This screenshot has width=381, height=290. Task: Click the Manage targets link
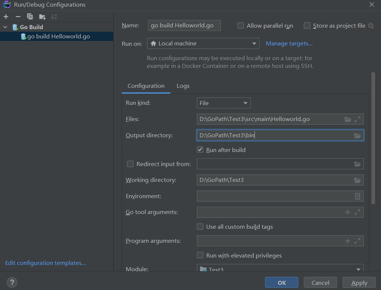[x=289, y=44]
